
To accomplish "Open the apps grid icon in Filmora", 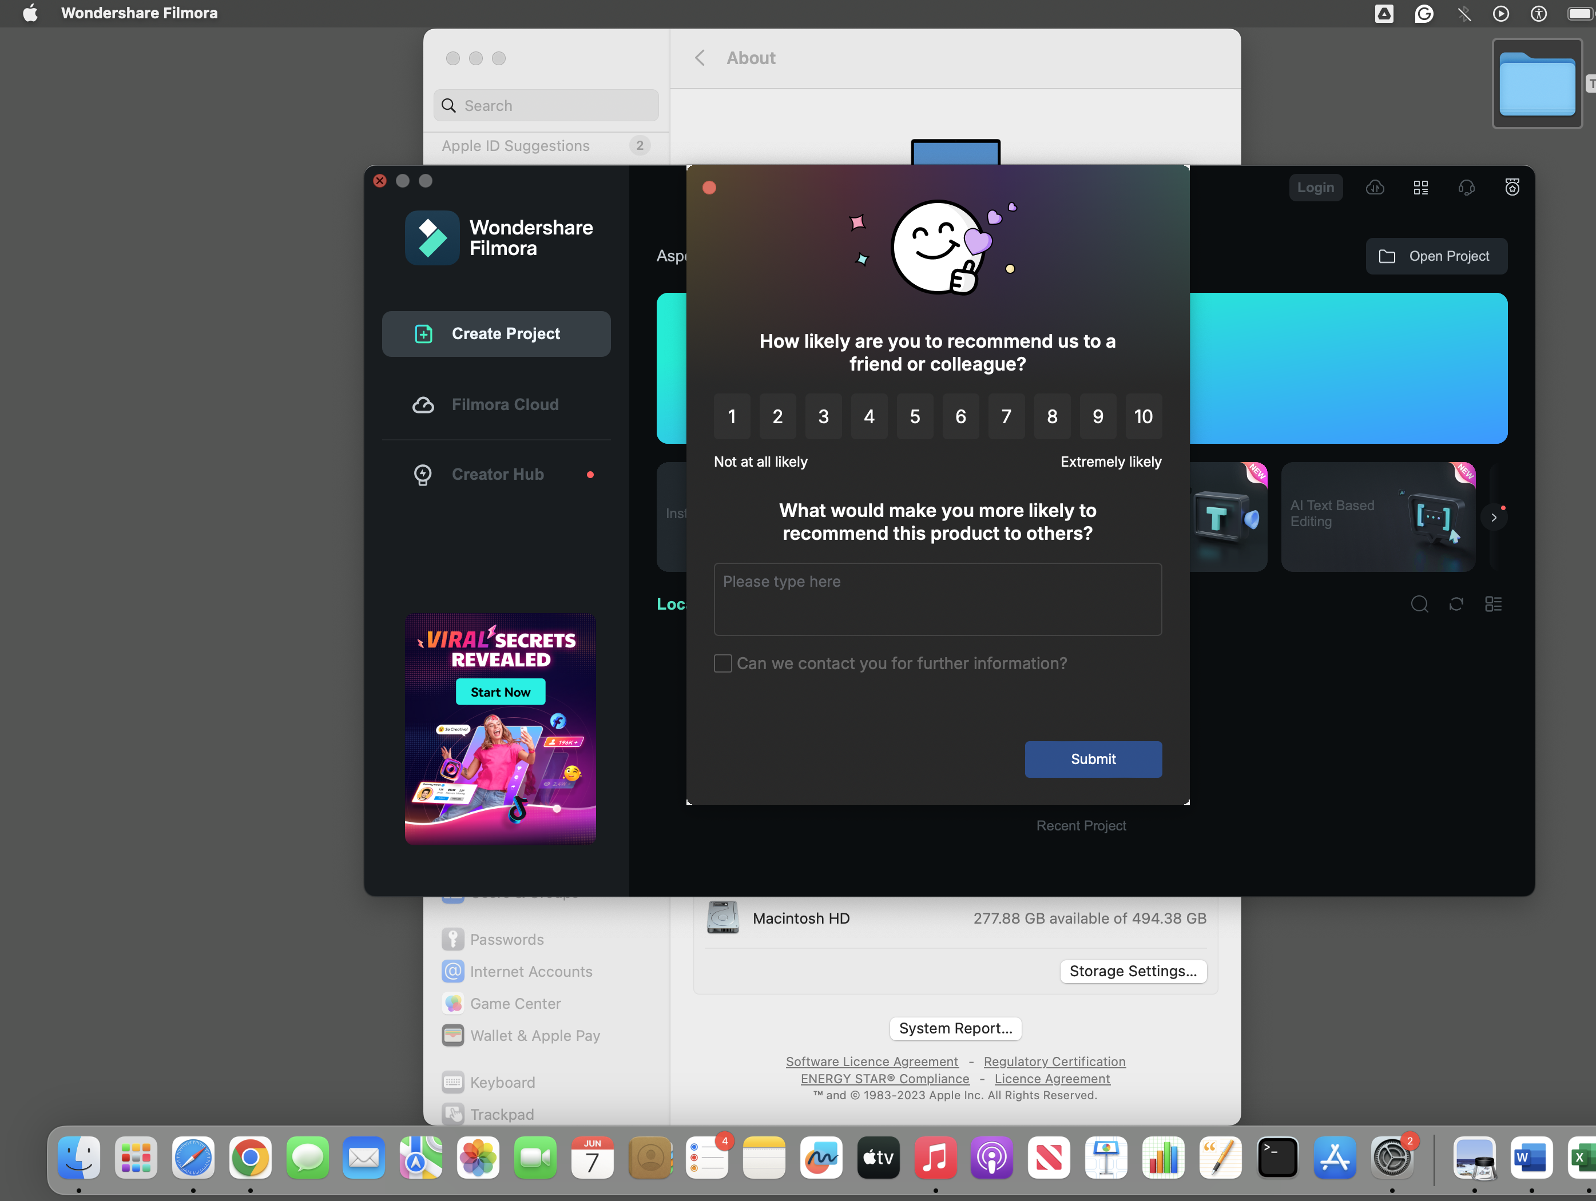I will click(1421, 188).
